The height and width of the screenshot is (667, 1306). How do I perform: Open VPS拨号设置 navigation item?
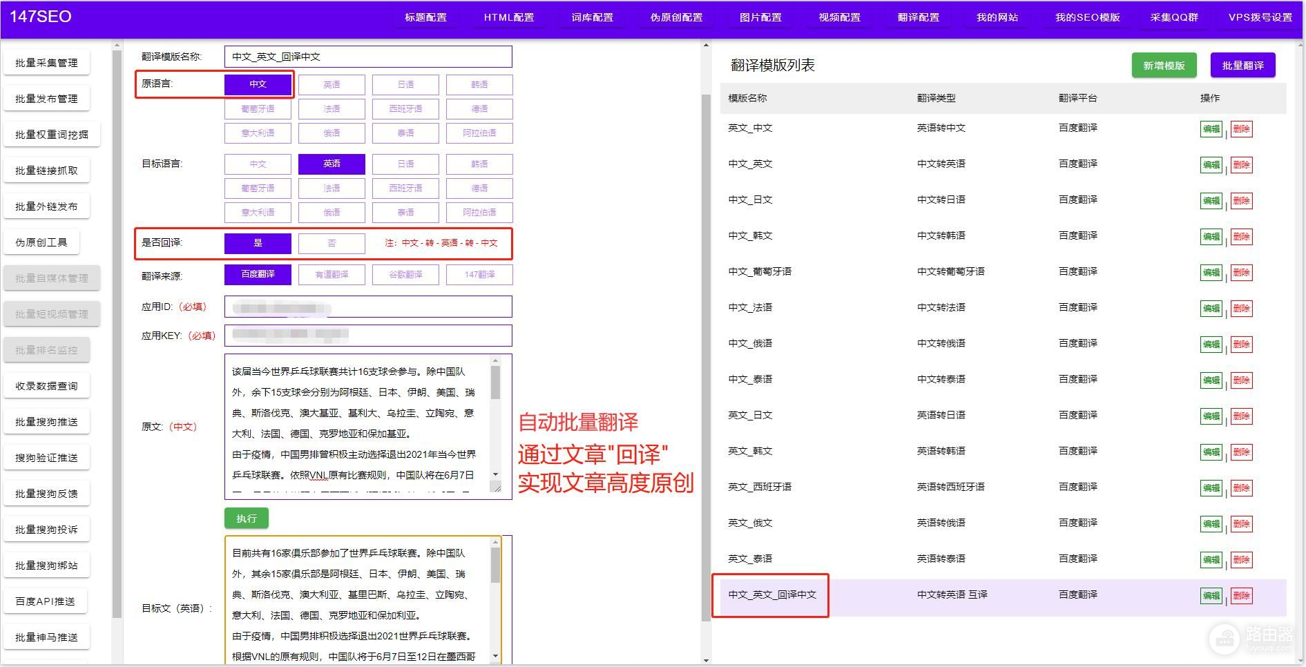1260,17
